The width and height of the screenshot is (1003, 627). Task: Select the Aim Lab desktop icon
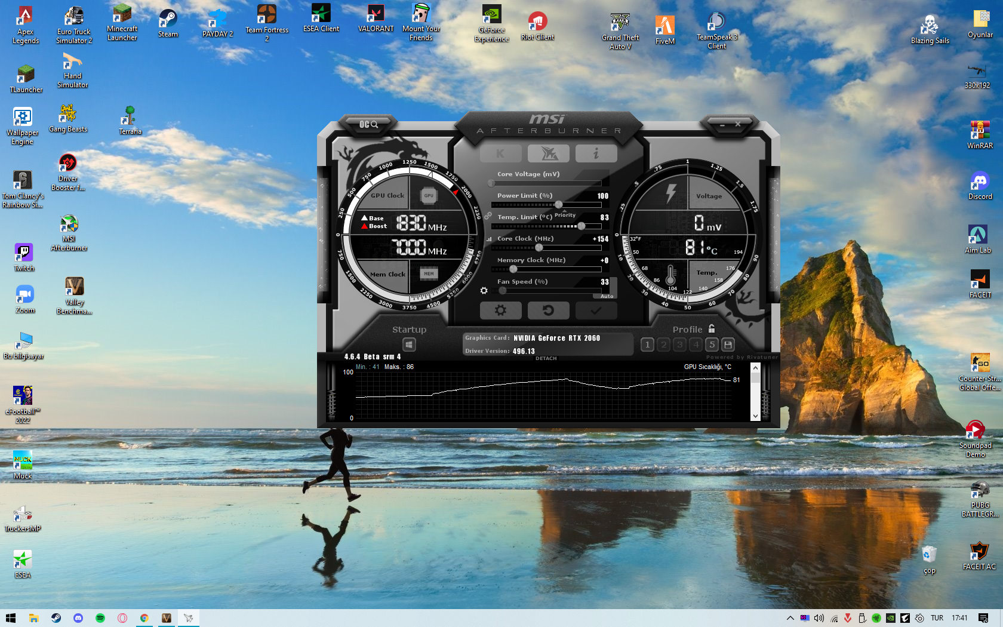coord(978,239)
